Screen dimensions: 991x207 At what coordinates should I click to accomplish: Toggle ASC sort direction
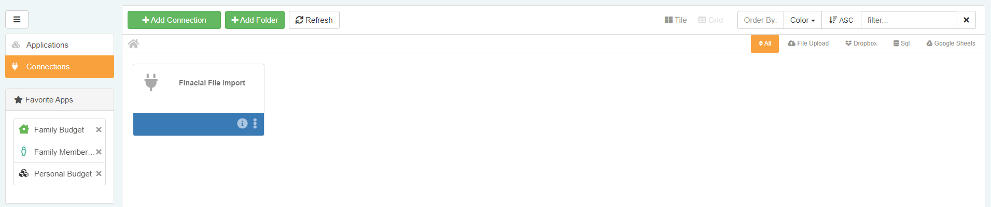coord(841,20)
